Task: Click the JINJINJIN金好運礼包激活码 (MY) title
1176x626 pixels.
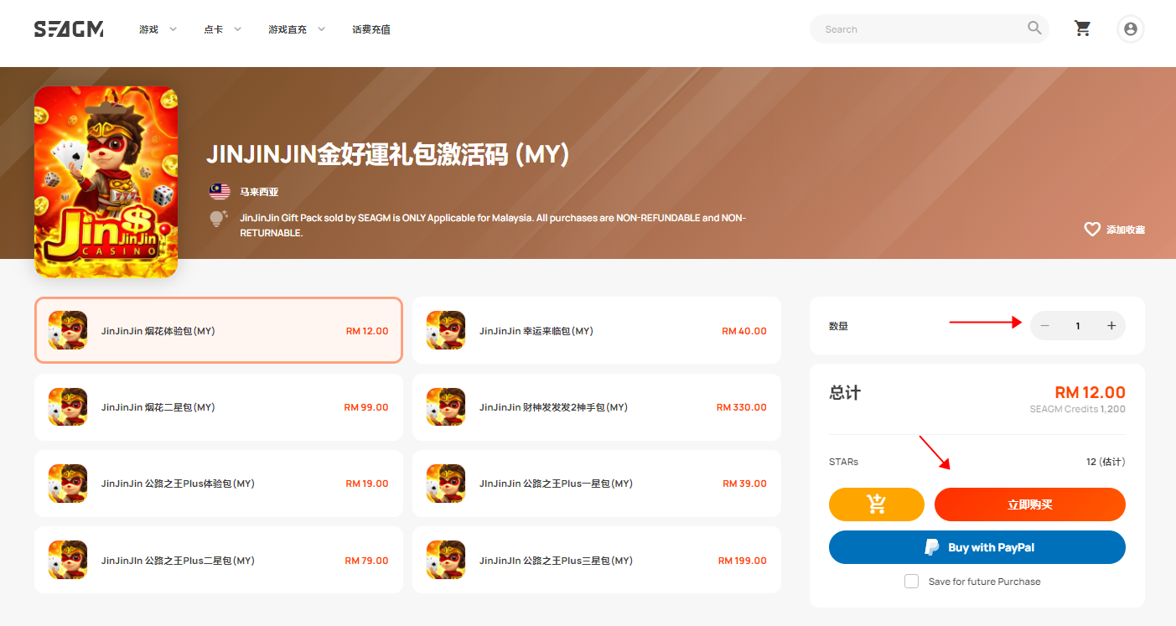Action: click(x=388, y=154)
